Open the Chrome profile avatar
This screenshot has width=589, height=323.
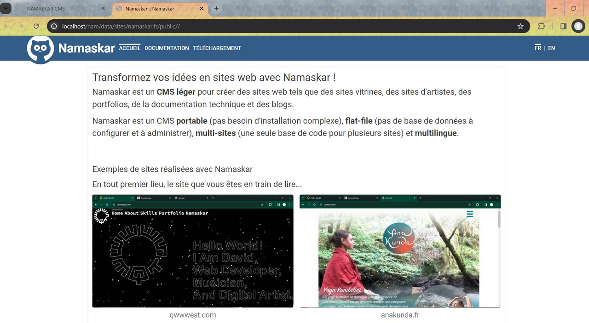pos(578,26)
